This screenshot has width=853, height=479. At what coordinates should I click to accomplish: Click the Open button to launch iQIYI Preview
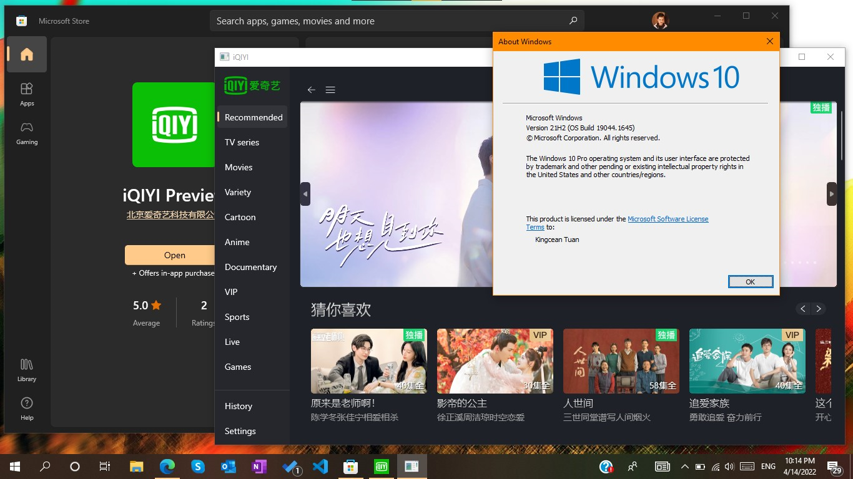click(174, 255)
